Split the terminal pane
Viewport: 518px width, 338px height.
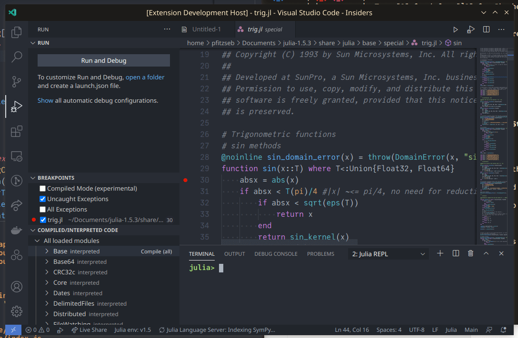[x=456, y=253]
